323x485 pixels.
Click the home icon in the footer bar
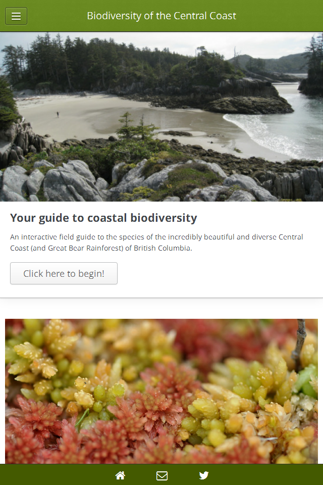120,475
